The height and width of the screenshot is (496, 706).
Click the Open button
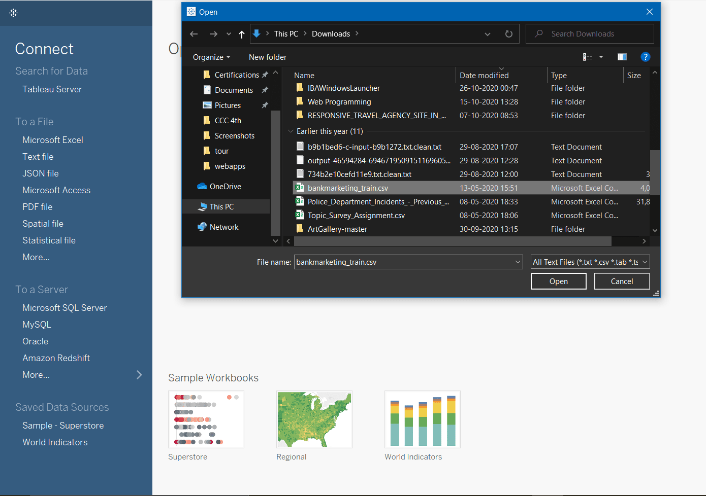tap(558, 280)
